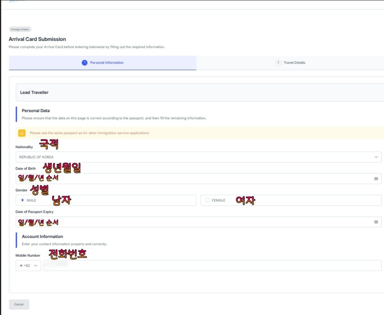This screenshot has width=384, height=315.
Task: Click the Mobile Number text field
Action: (x=212, y=266)
